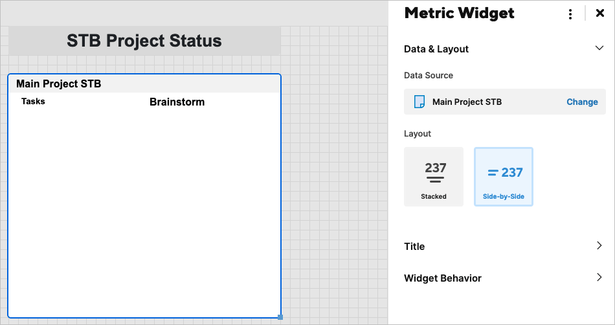Collapse the Data & Layout chevron
This screenshot has width=615, height=325.
coord(599,49)
